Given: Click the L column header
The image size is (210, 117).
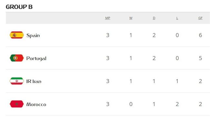Looking at the screenshot, I should pos(177,18).
